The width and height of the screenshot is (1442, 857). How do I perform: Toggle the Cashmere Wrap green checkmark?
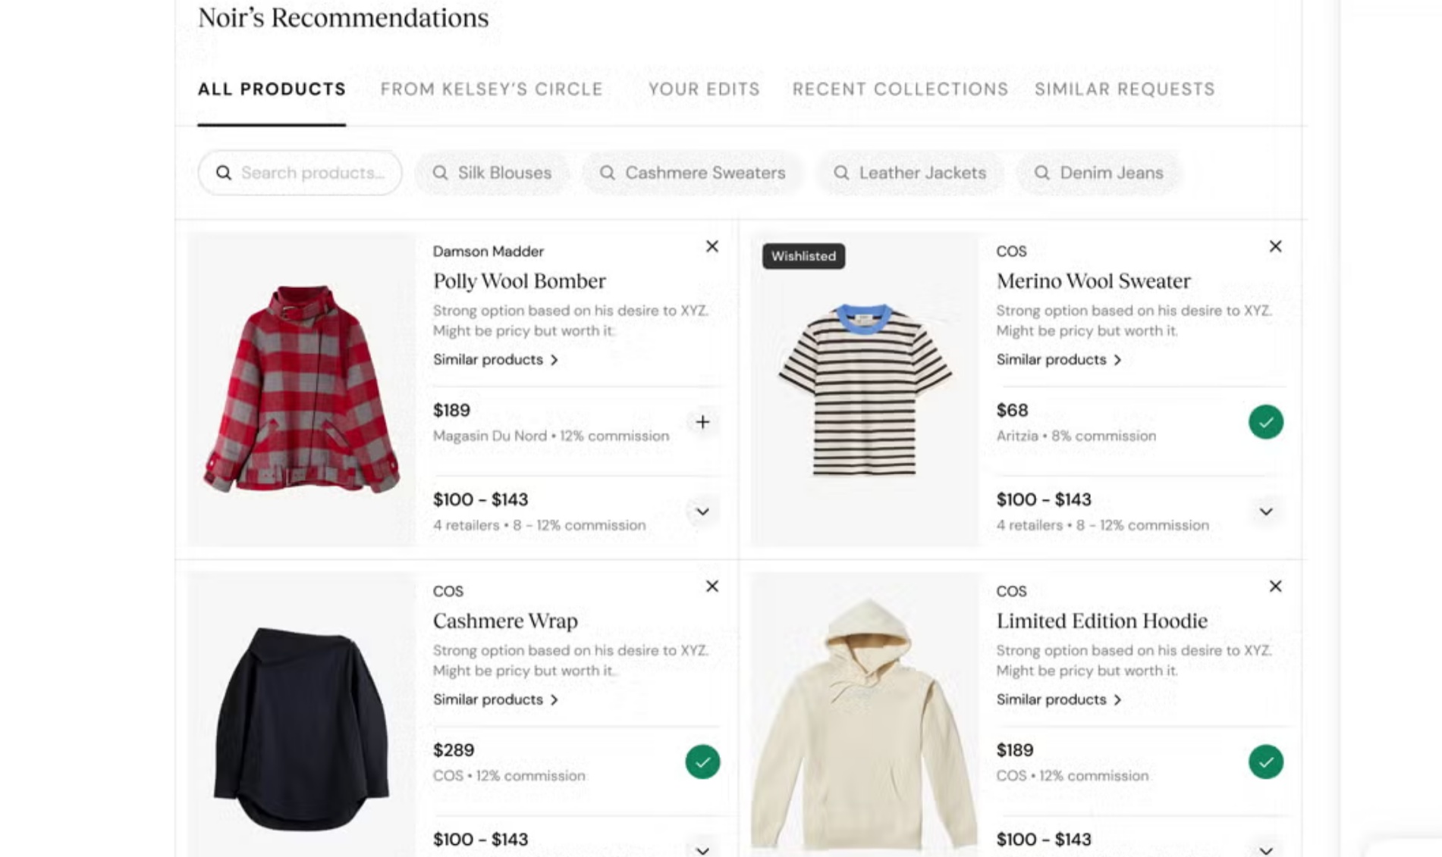(702, 762)
